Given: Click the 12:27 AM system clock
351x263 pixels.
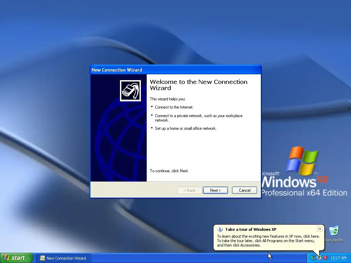Looking at the screenshot, I should [x=338, y=258].
